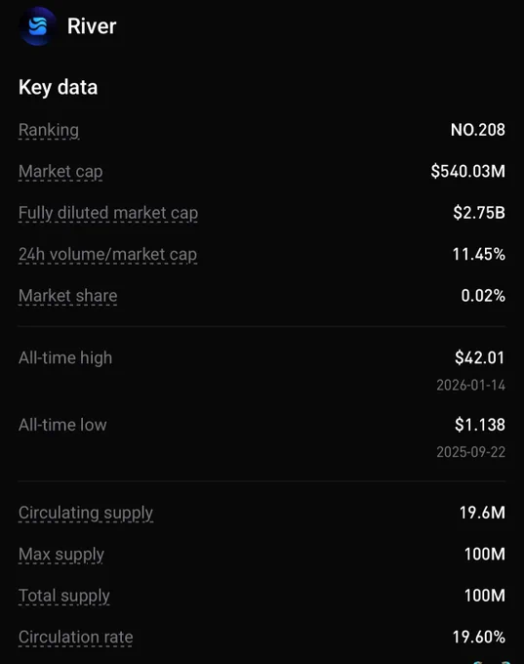Tap the River coin logo icon
Viewport: 524px width, 664px height.
(37, 25)
